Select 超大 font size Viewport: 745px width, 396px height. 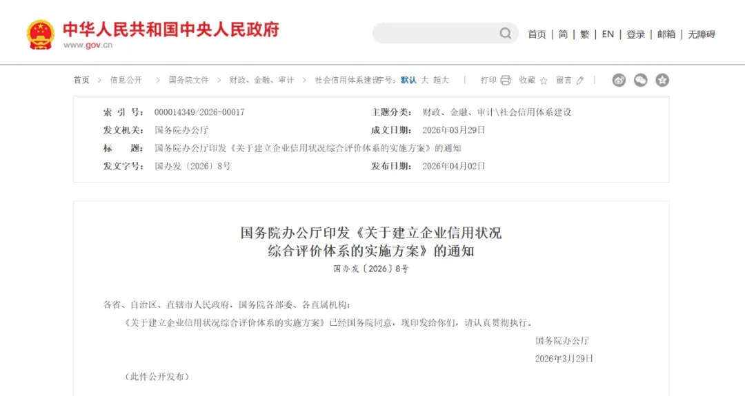pyautogui.click(x=441, y=80)
